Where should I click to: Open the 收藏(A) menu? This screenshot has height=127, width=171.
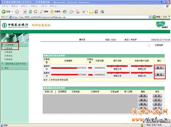click(34, 6)
